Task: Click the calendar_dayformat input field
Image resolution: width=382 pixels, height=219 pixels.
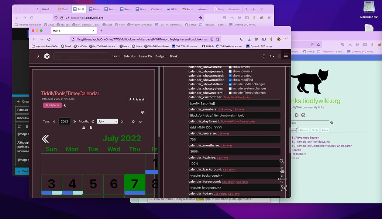Action: [234, 127]
